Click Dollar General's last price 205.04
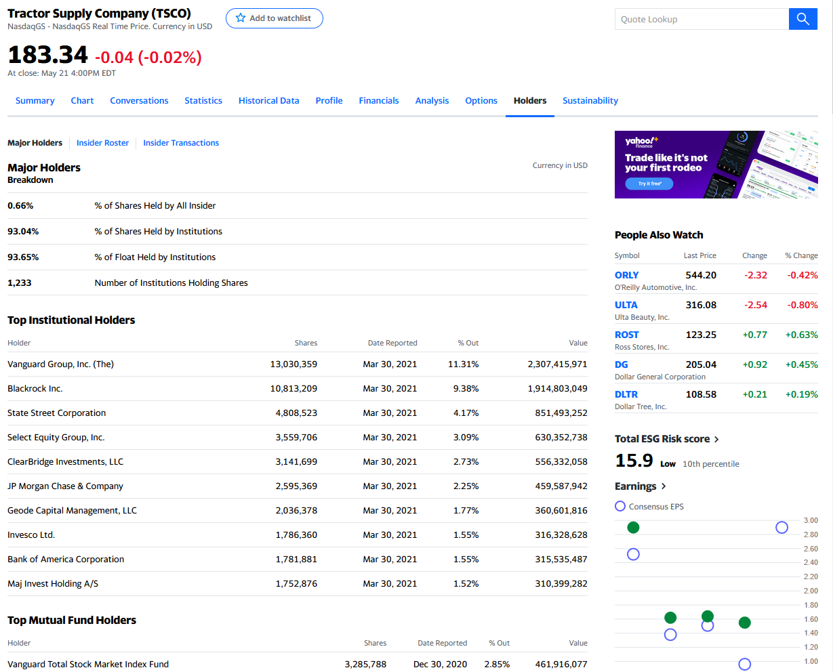The height and width of the screenshot is (672, 833). click(x=701, y=364)
